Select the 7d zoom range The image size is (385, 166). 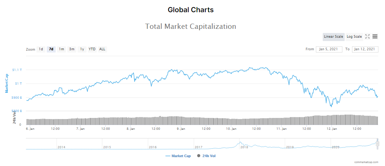51,49
